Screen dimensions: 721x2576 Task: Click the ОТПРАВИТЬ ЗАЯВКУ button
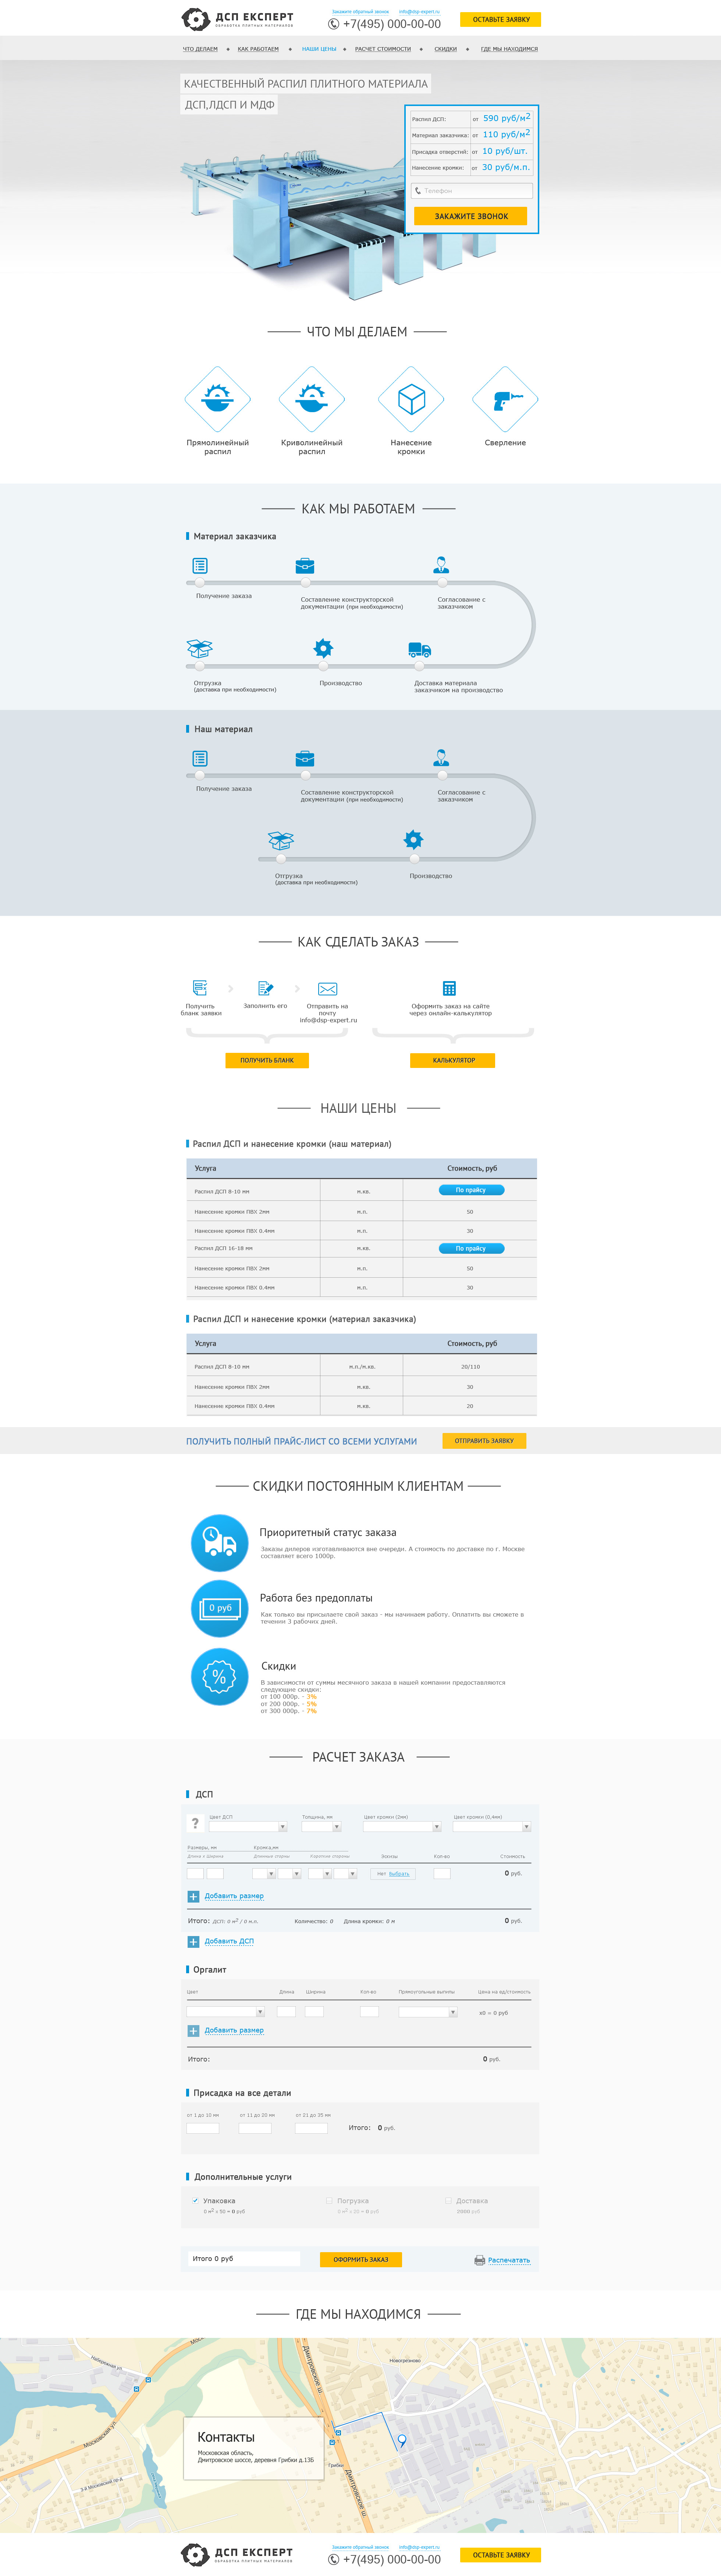[x=484, y=1441]
